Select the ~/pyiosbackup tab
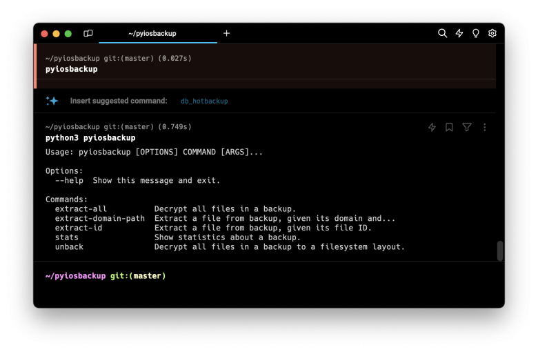 (158, 33)
